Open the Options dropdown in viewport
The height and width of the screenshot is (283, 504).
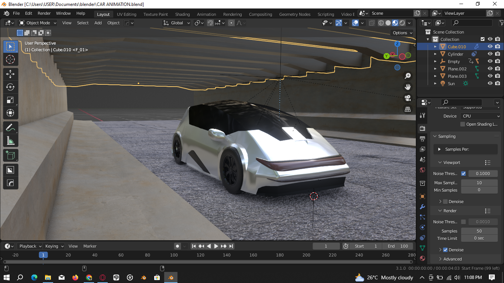point(403,33)
